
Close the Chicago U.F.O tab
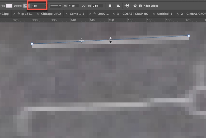[x=38, y=14]
